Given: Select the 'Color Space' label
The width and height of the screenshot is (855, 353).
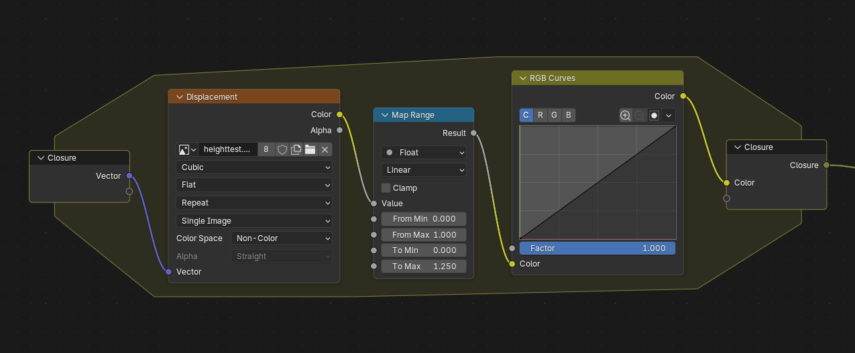Looking at the screenshot, I should coord(199,238).
